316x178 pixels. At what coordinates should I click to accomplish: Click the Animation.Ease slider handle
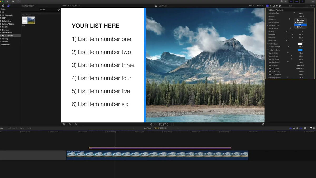pyautogui.click(x=294, y=13)
